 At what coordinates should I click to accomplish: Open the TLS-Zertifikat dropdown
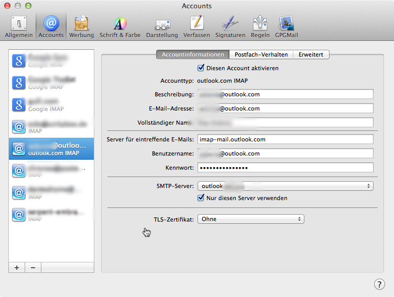click(251, 219)
